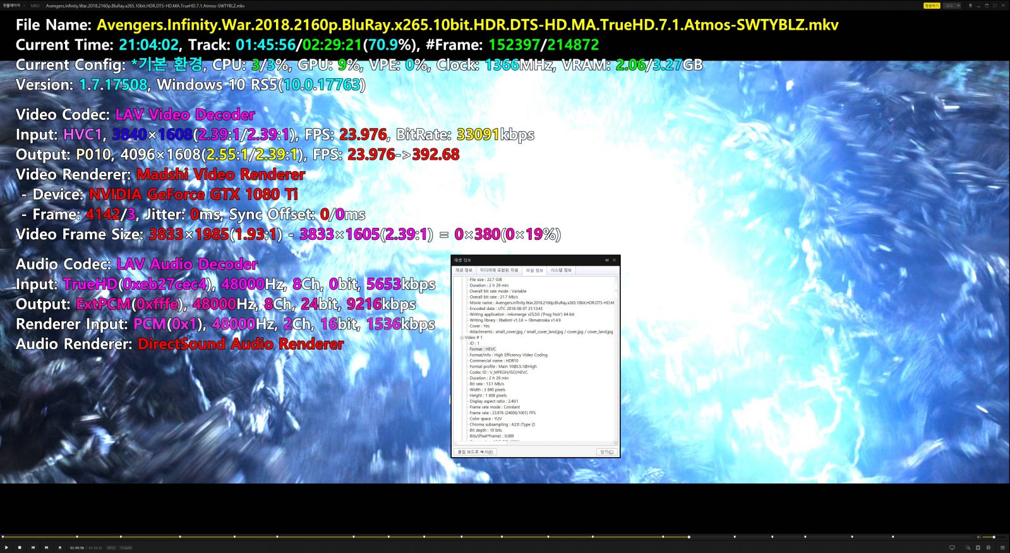This screenshot has width=1010, height=553.
Task: Click the Madshi Video Renderer text
Action: click(221, 174)
